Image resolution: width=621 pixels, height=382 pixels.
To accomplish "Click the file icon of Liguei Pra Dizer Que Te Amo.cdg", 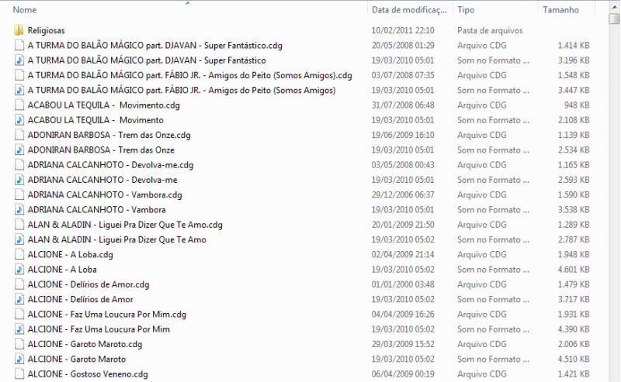I will click(19, 224).
